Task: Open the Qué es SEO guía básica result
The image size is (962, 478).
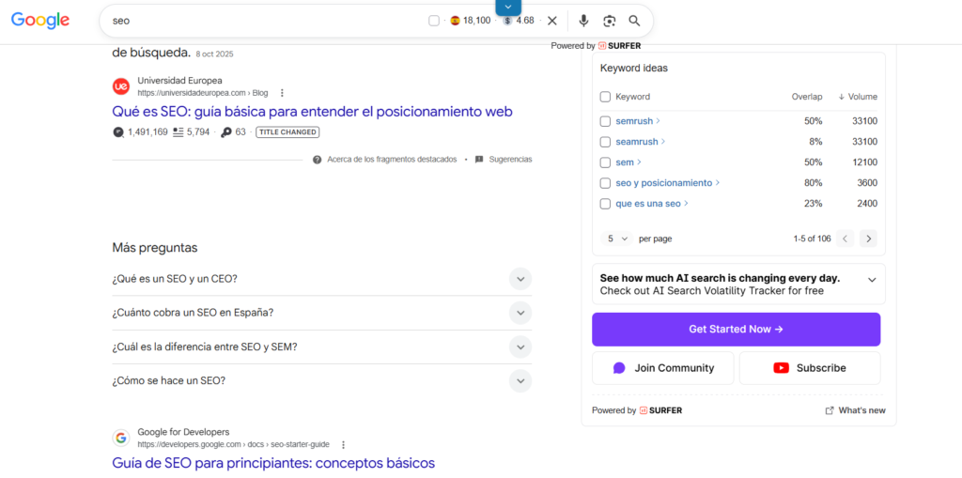Action: click(x=312, y=112)
